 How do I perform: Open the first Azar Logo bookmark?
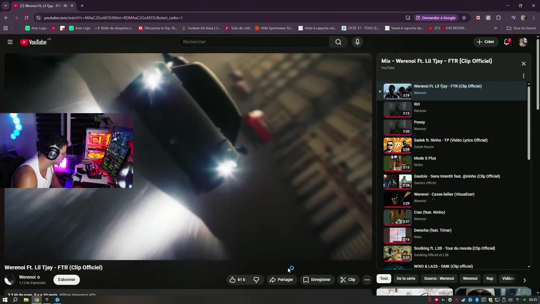[36, 28]
